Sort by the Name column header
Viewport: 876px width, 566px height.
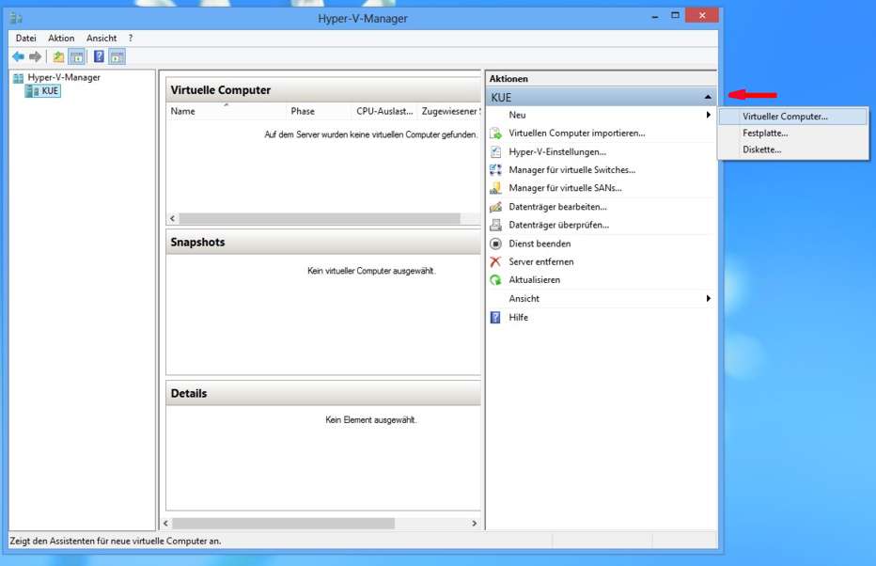tap(226, 111)
